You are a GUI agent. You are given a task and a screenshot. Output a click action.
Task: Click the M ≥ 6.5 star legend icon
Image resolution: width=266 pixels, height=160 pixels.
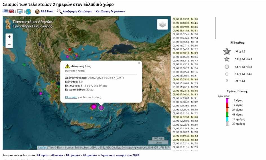[227, 52]
